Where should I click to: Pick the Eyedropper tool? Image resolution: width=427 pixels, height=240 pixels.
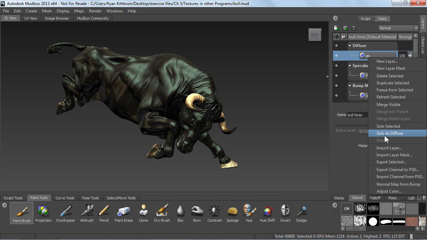click(66, 213)
